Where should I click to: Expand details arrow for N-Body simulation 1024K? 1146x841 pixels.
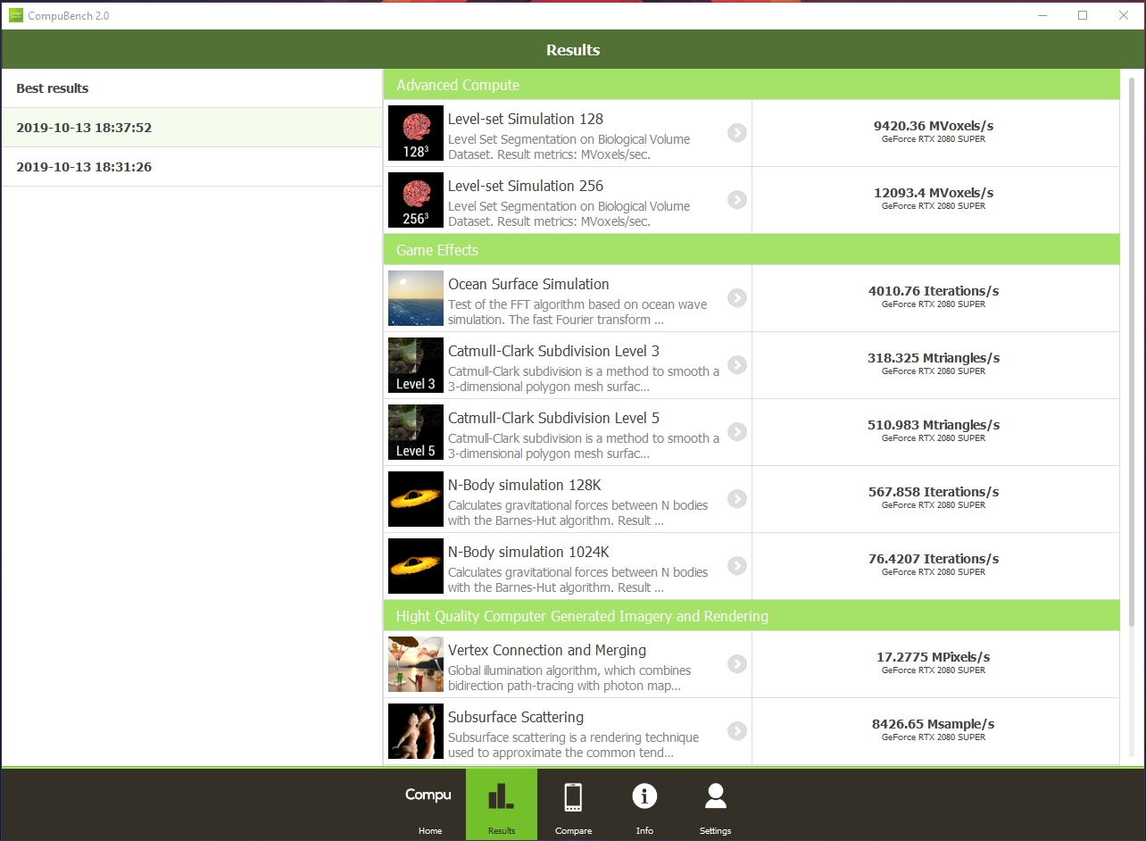737,566
